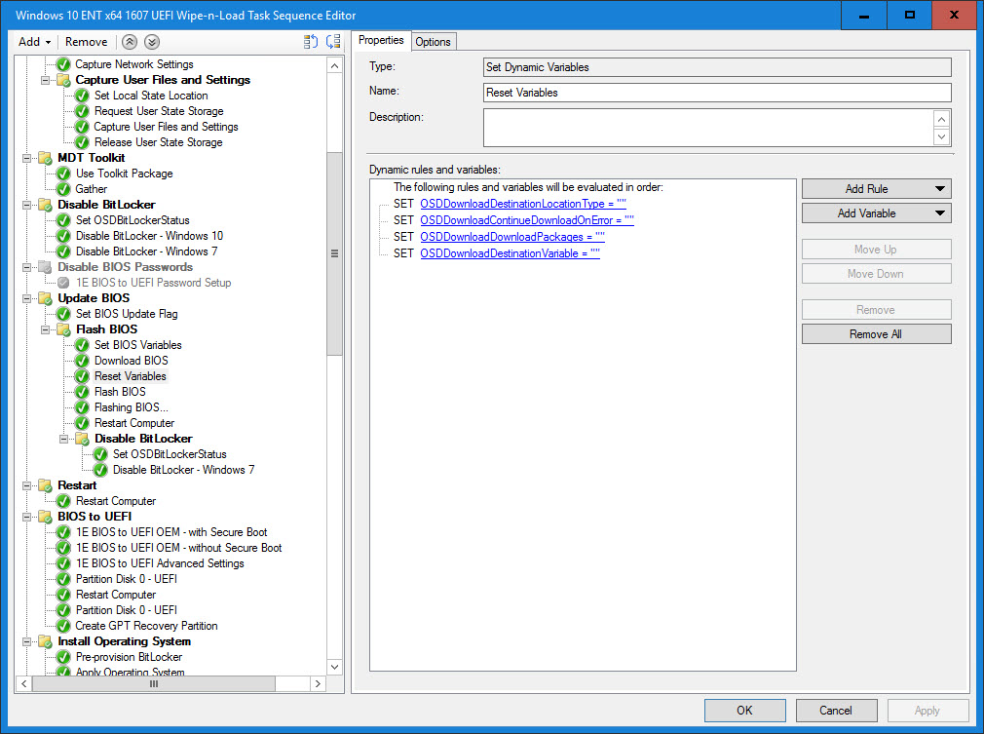Click the folder icon of Update BIOS group
This screenshot has width=984, height=734.
pyautogui.click(x=45, y=298)
